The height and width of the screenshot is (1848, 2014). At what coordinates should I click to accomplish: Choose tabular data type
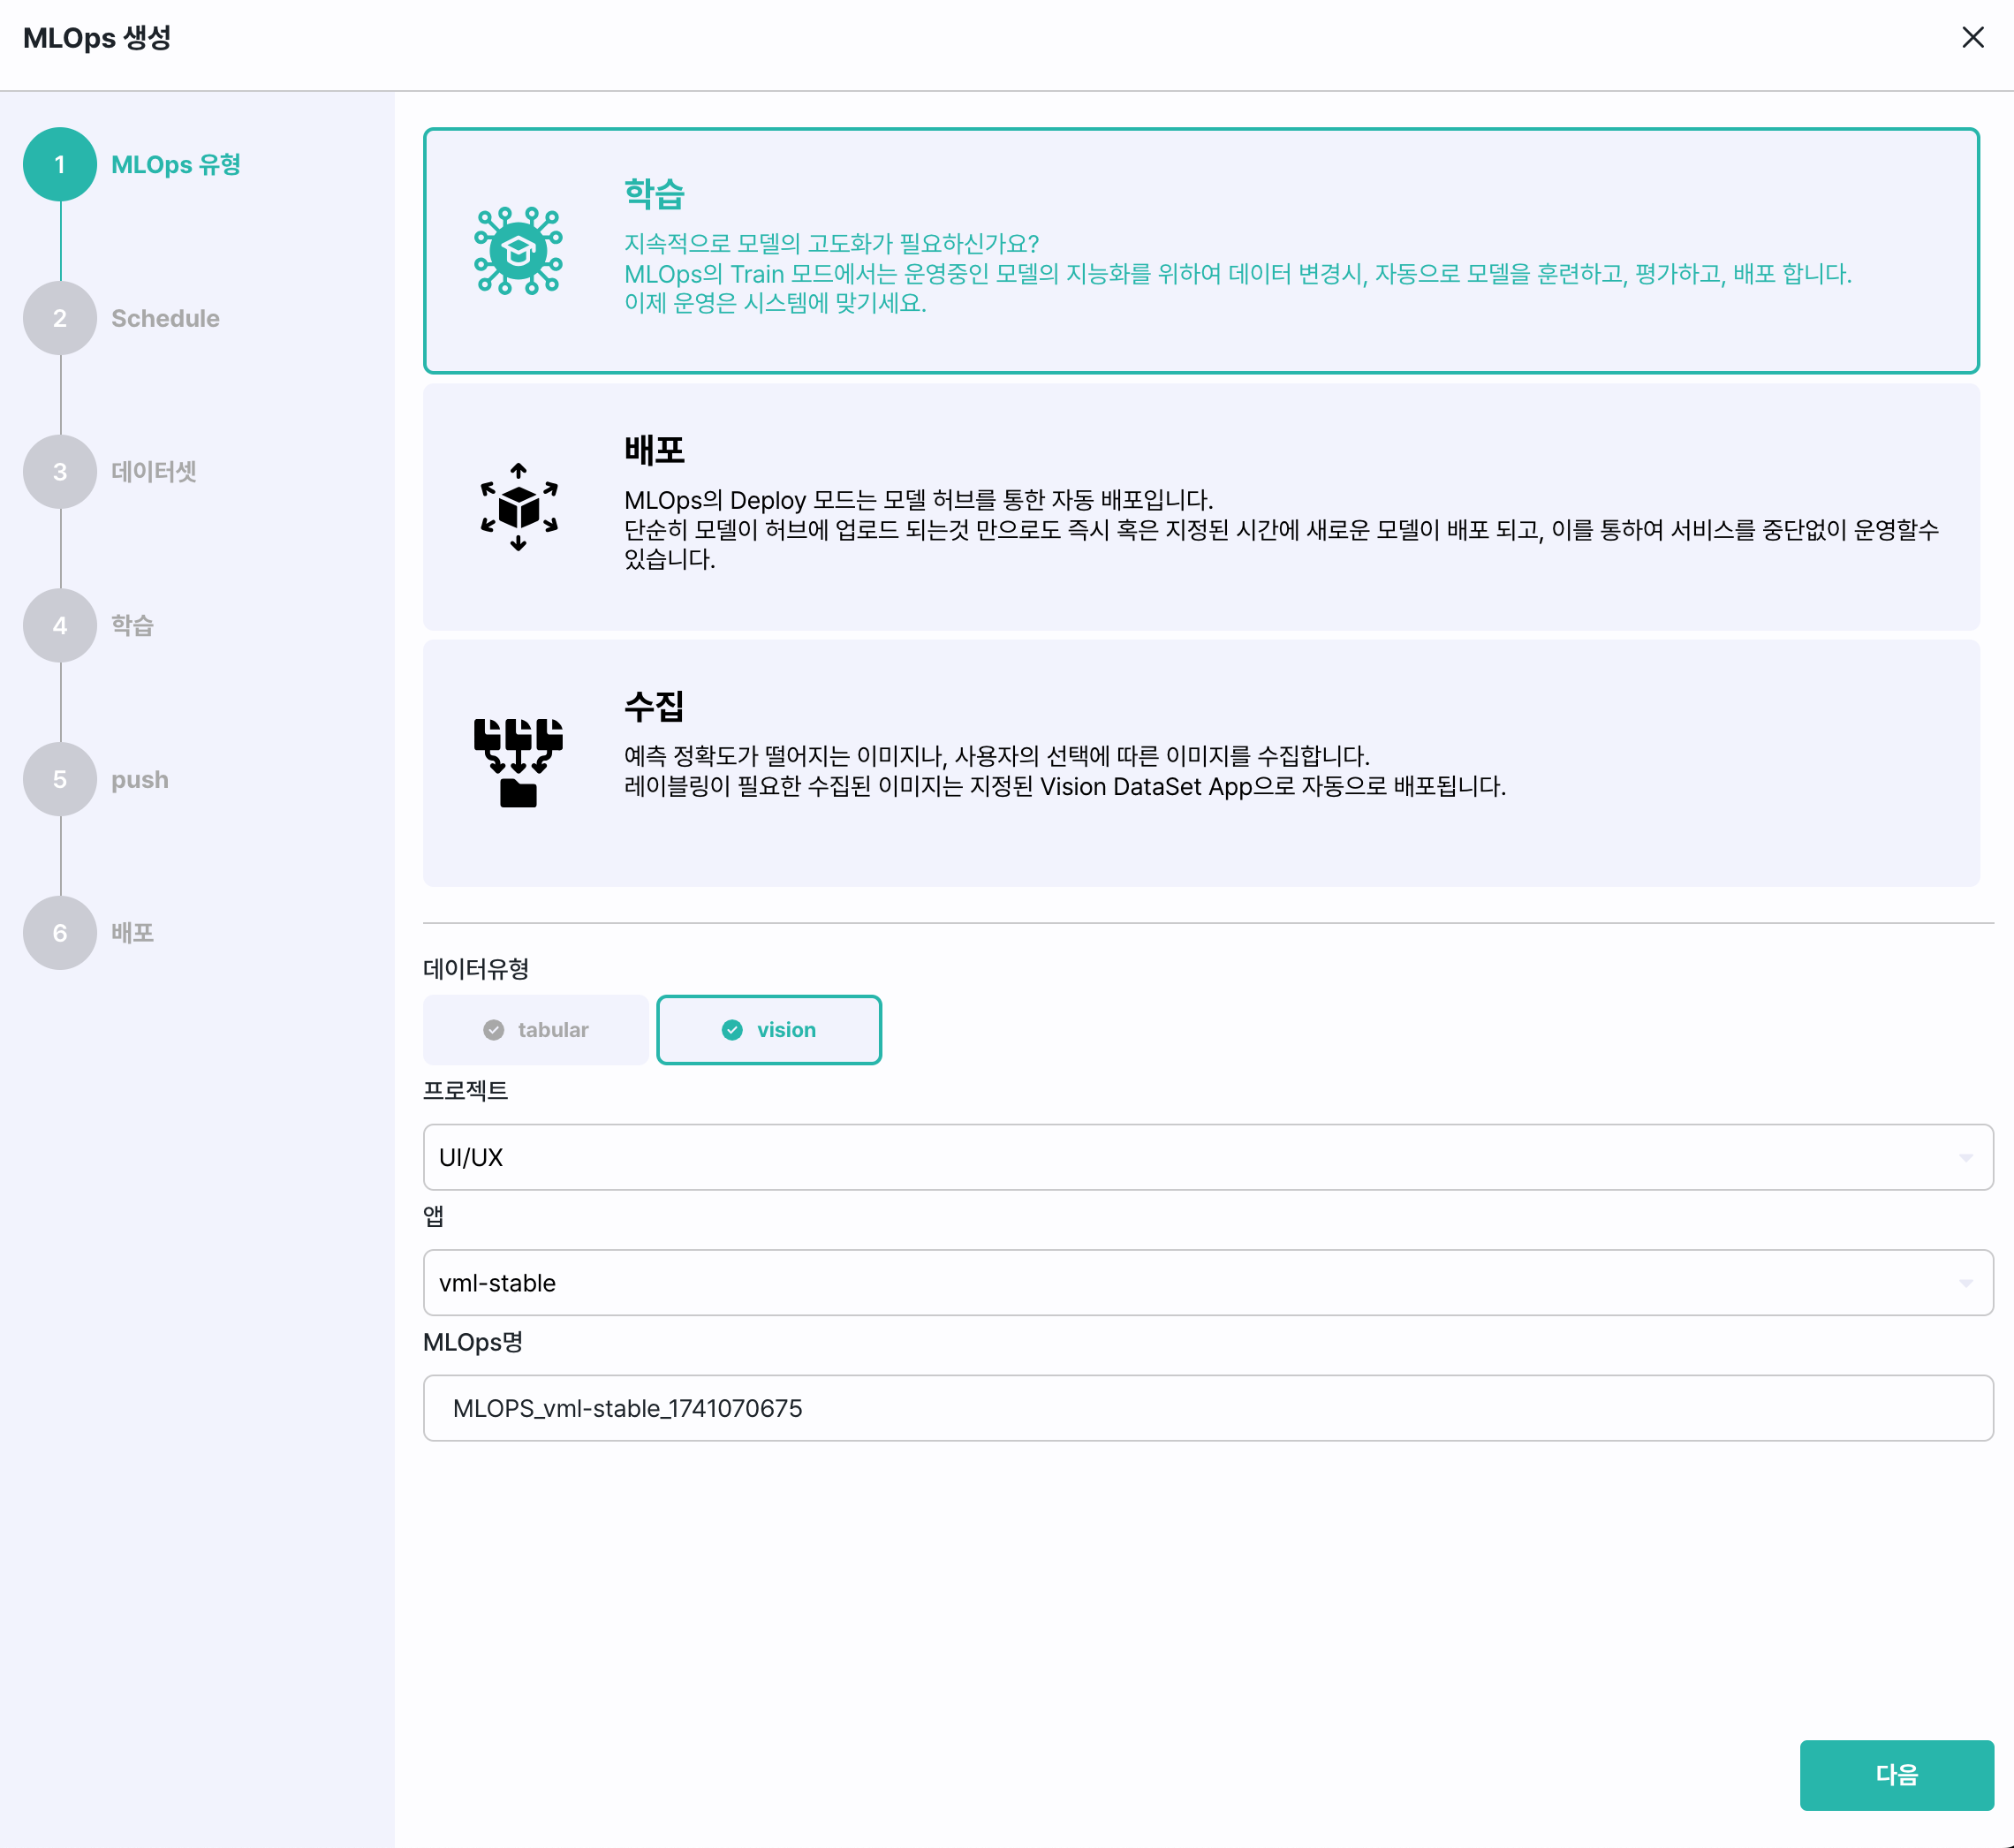536,1029
